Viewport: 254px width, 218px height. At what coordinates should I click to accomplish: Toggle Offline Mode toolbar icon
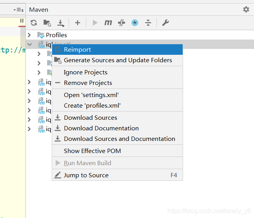click(122, 23)
